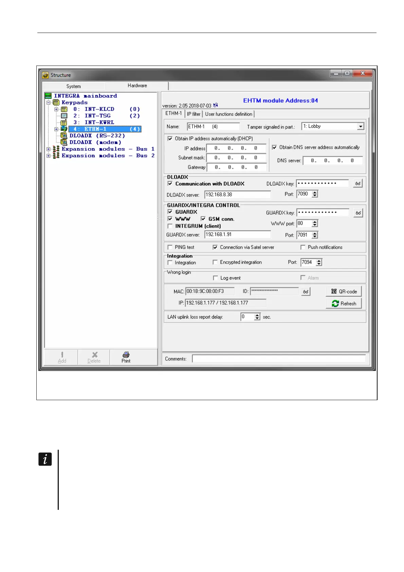Image resolution: width=404 pixels, height=572 pixels.
Task: Click the DLOADX server address field
Action: click(238, 195)
